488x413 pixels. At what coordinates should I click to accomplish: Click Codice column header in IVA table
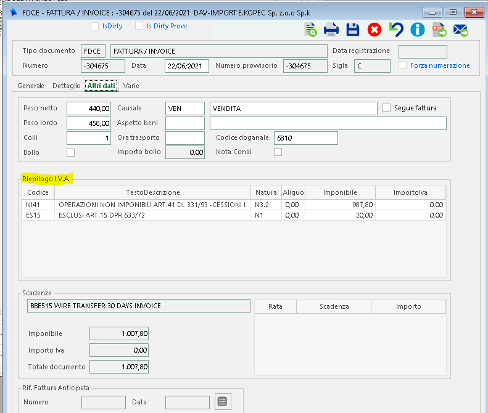click(38, 192)
